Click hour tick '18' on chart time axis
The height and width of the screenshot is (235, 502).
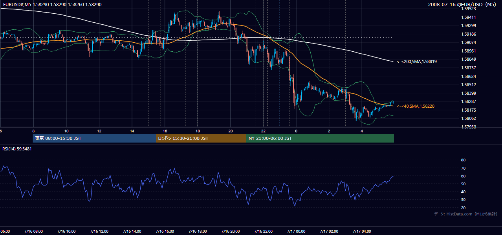click(x=198, y=131)
